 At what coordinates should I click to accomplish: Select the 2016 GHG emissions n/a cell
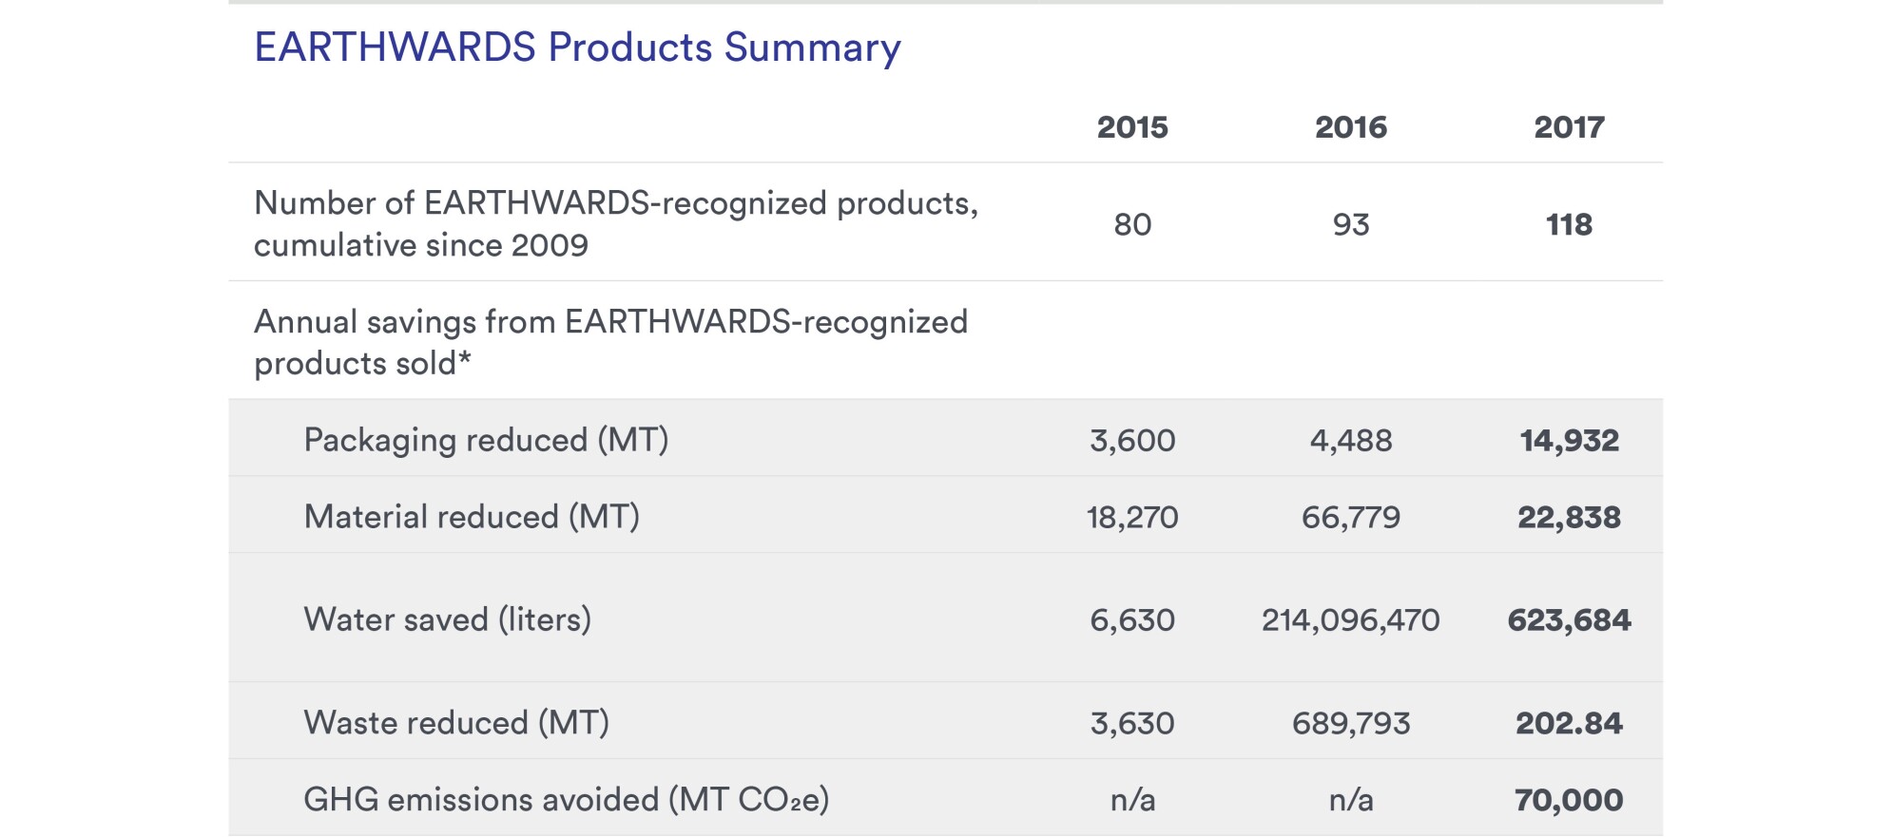pyautogui.click(x=1351, y=800)
